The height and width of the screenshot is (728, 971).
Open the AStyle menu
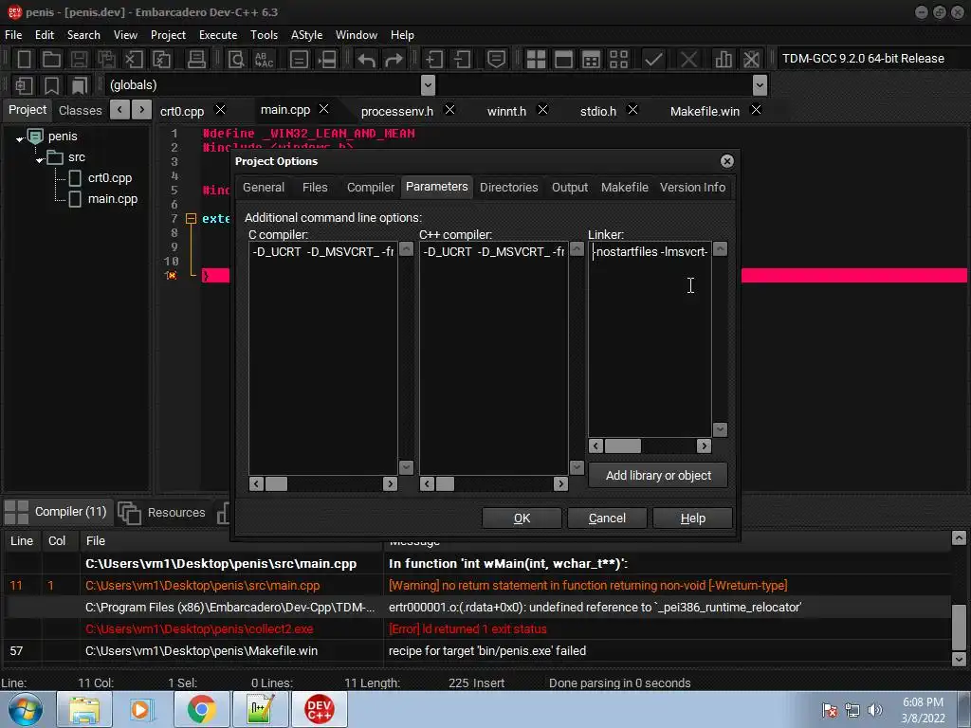point(306,35)
